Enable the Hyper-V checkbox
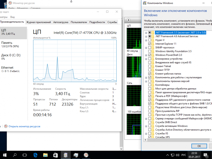Screen dimensions: 212x159 pyautogui.click(x=150, y=40)
